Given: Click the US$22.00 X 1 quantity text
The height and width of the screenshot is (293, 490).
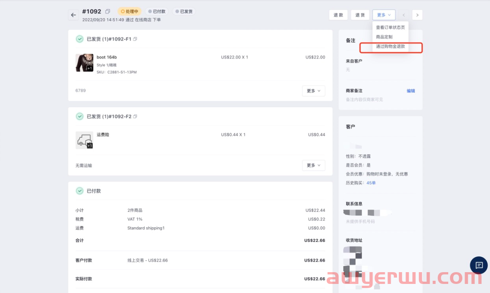Looking at the screenshot, I should coord(235,57).
